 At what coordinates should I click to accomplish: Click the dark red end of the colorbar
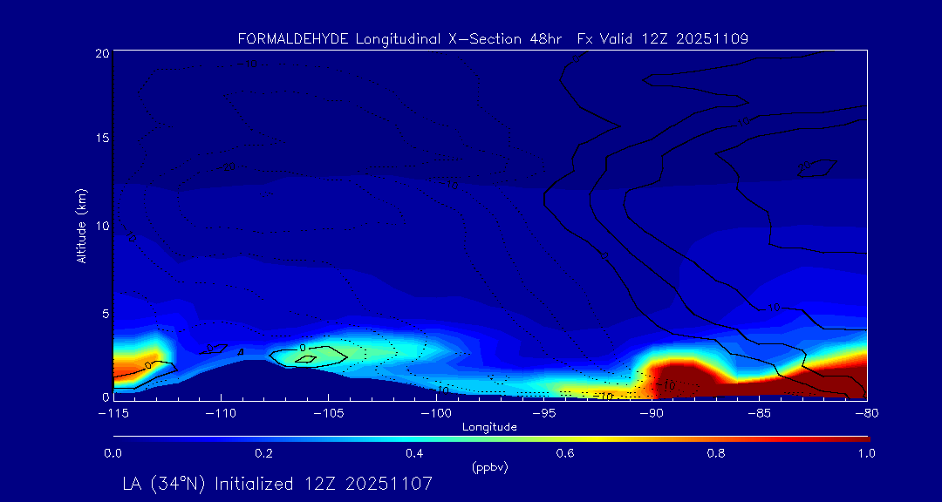(859, 438)
